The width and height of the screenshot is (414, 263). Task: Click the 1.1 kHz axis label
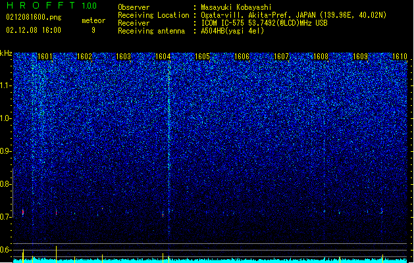(6, 86)
